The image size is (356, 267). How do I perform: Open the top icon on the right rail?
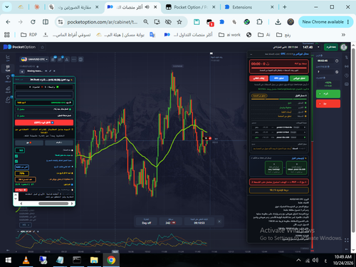click(347, 57)
